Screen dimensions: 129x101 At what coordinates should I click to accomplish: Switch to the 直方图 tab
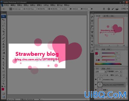106,16
